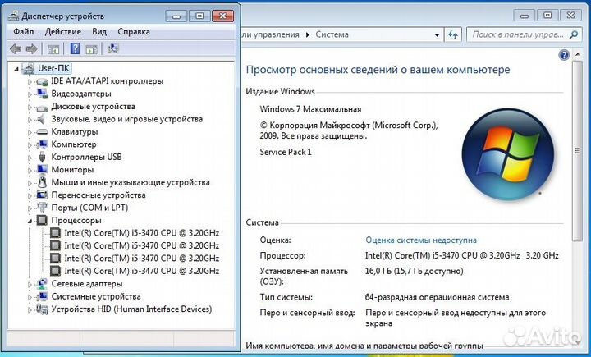This screenshot has height=357, width=591.
Task: Click the HID devices category icon
Action: click(x=42, y=309)
